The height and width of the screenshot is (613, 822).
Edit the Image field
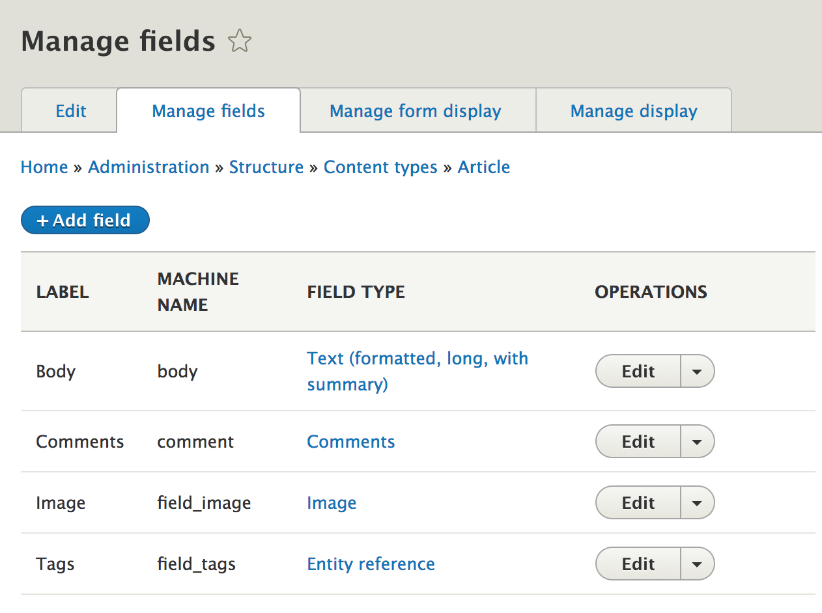[638, 503]
